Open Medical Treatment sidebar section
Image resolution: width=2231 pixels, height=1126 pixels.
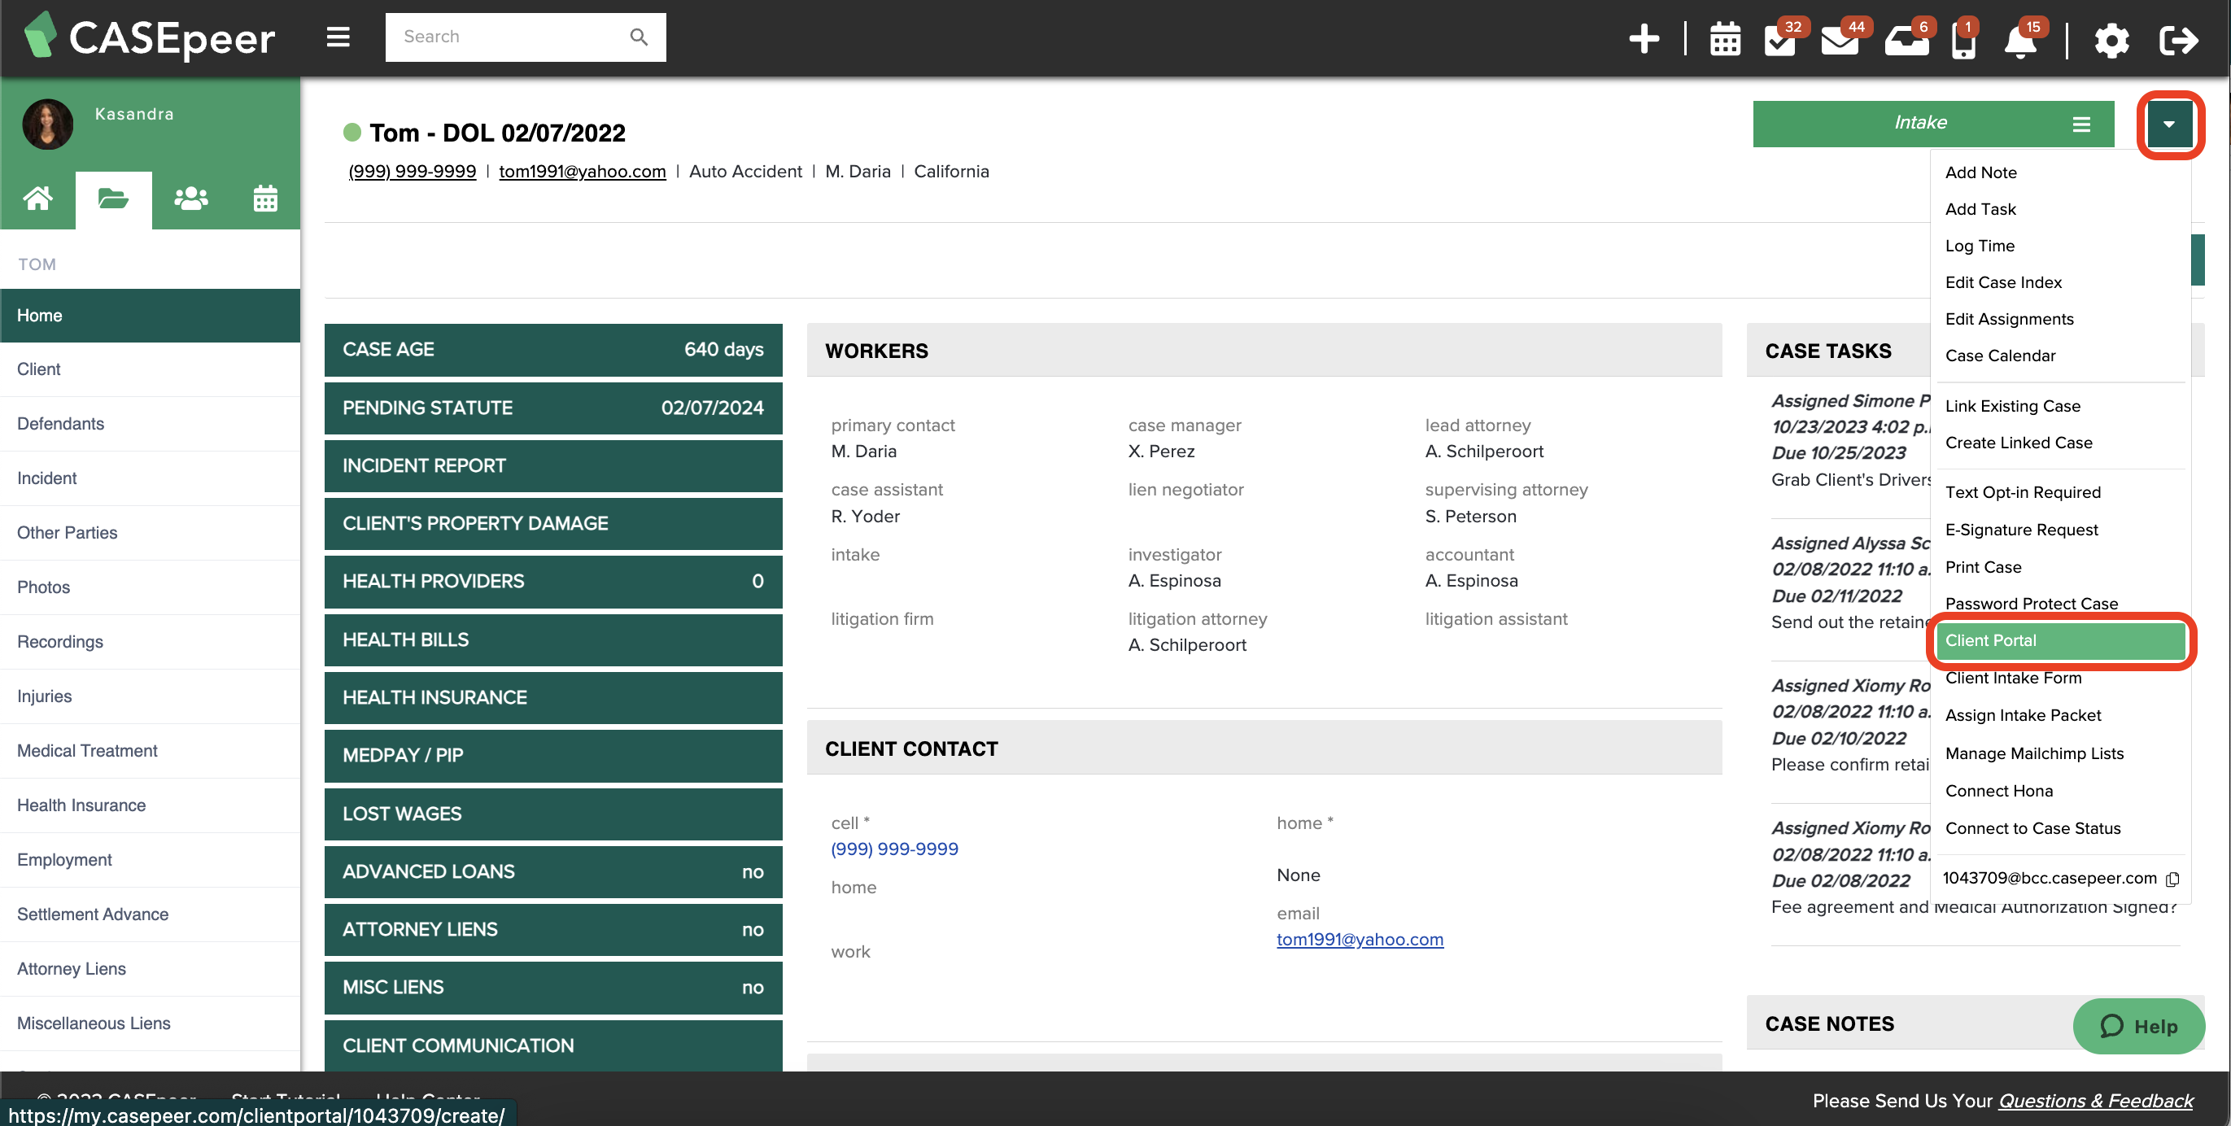[150, 750]
